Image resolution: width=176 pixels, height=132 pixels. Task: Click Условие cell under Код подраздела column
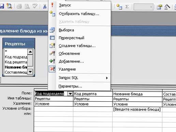(54, 104)
